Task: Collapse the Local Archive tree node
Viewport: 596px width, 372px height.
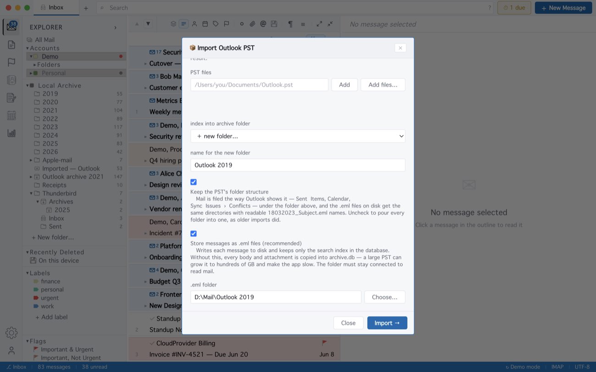Action: 28,86
